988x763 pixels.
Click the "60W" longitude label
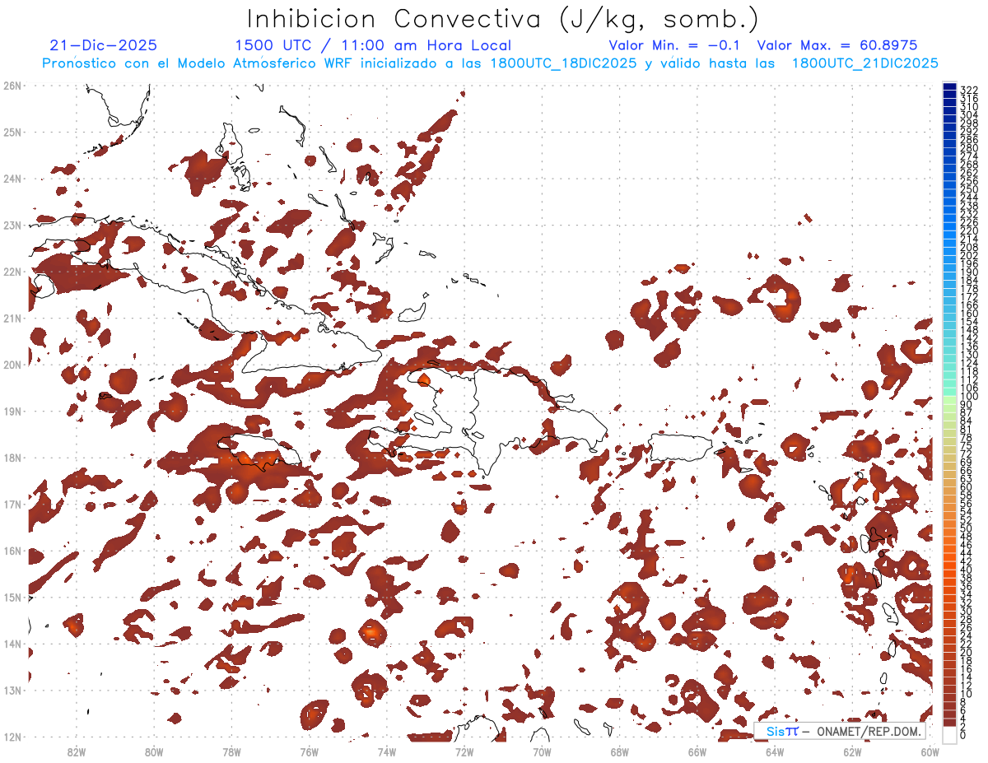[930, 751]
